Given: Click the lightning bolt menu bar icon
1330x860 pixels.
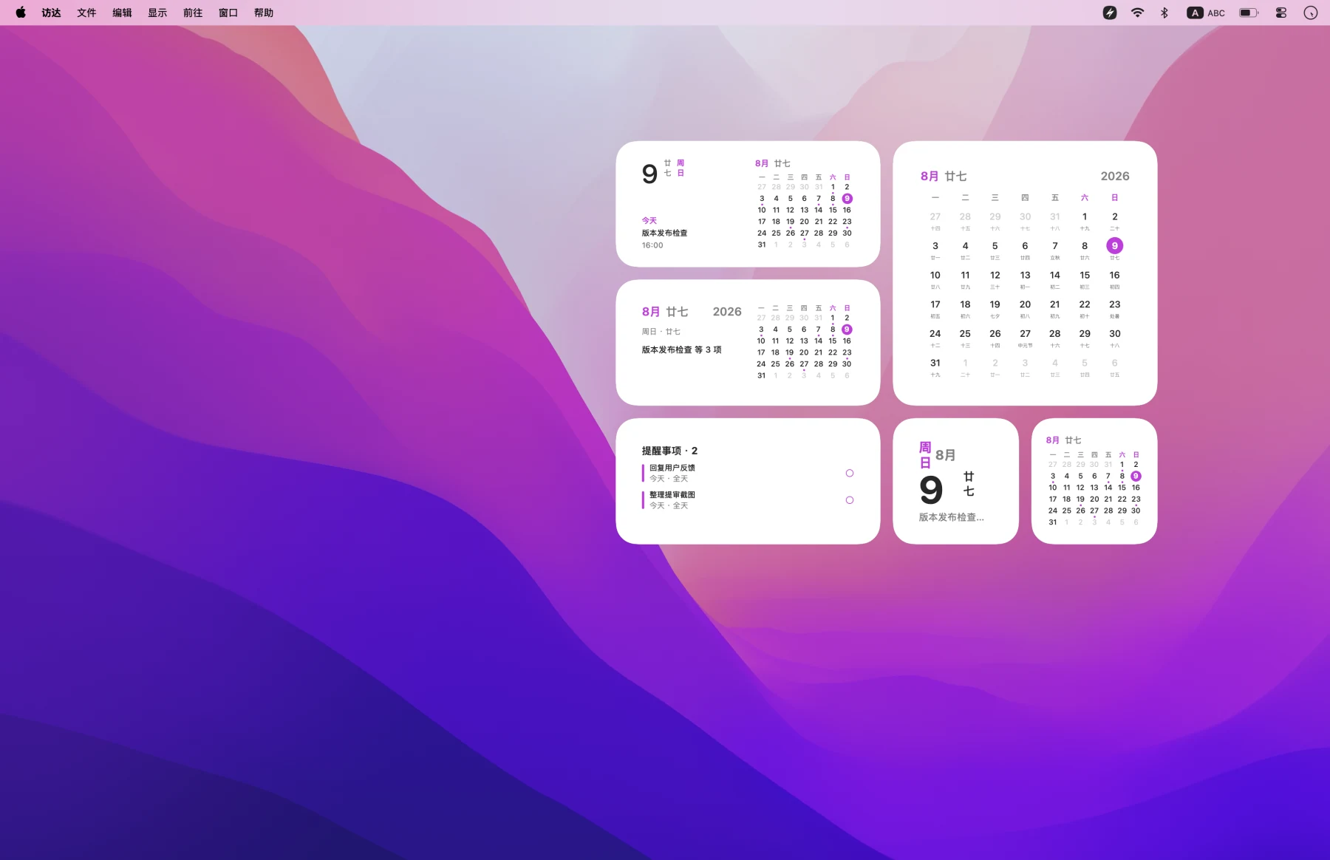Looking at the screenshot, I should [x=1110, y=13].
